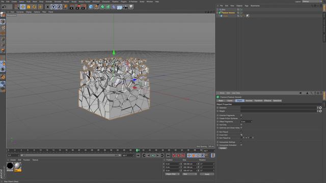Click attribute manager back arrow
The height and width of the screenshot is (183, 326).
click(301, 93)
